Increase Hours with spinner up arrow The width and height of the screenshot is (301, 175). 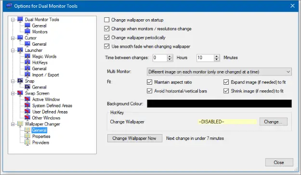(170, 56)
